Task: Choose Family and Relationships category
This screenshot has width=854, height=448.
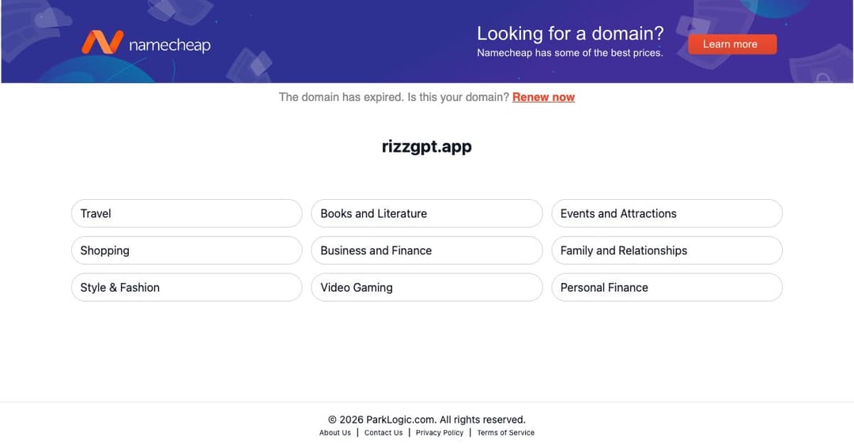Action: tap(667, 250)
